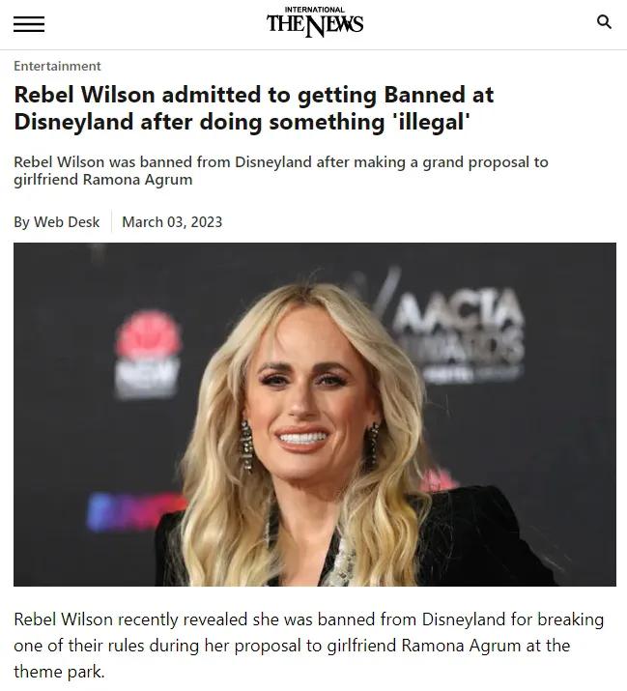The width and height of the screenshot is (627, 691).
Task: Open the Entertainment category link
Action: tap(57, 66)
